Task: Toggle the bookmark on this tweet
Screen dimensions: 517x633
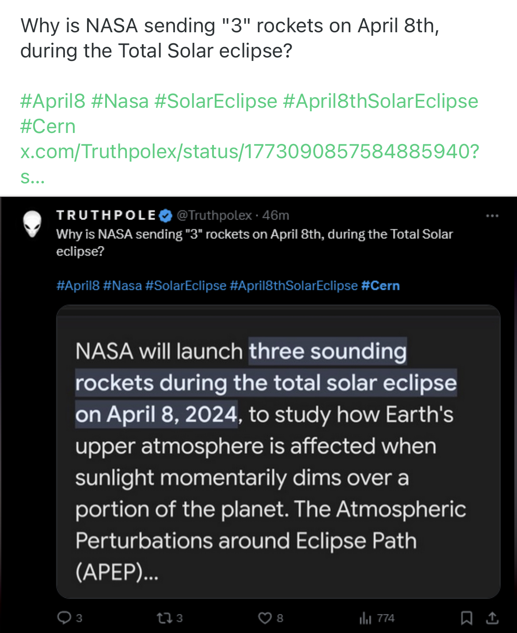Action: pyautogui.click(x=466, y=618)
